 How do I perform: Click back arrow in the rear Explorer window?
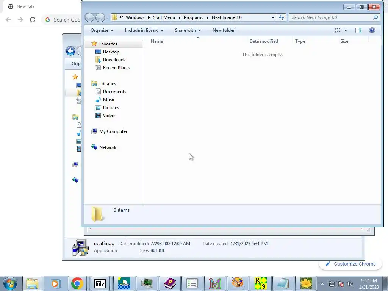coord(70,51)
